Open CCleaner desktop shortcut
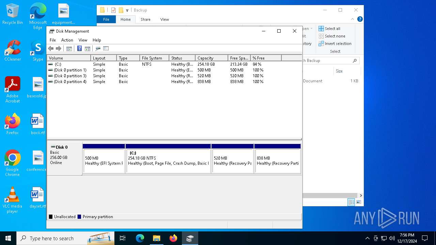This screenshot has height=245, width=436. [13, 51]
